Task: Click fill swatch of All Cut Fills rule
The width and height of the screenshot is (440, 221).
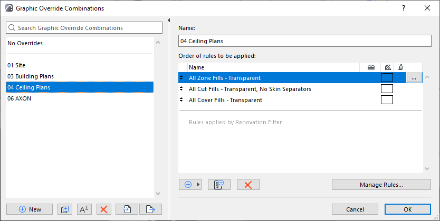Action: (x=387, y=89)
